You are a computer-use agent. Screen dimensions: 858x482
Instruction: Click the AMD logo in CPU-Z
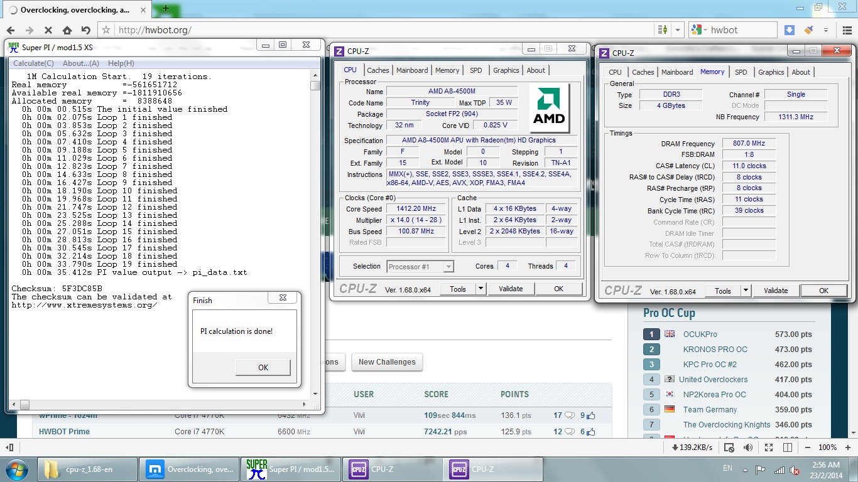[549, 108]
